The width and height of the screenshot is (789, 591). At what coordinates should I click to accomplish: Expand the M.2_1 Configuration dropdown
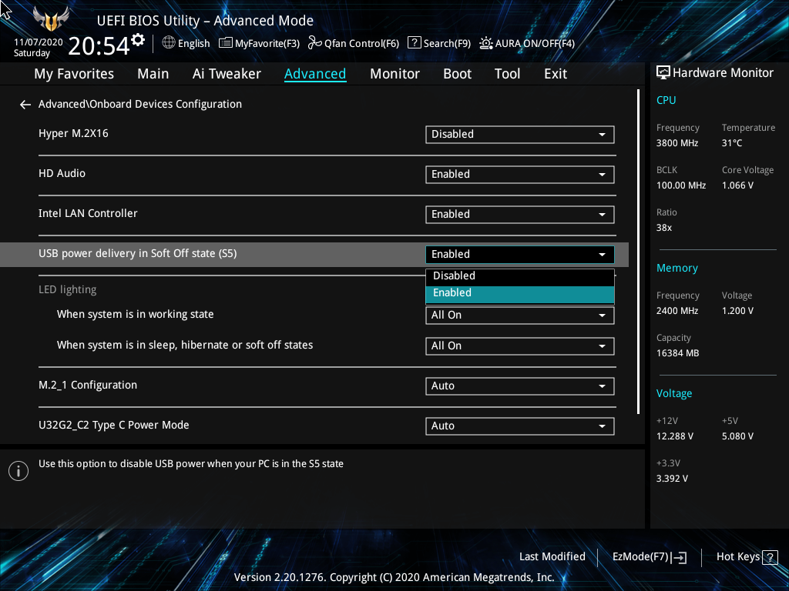tap(520, 386)
